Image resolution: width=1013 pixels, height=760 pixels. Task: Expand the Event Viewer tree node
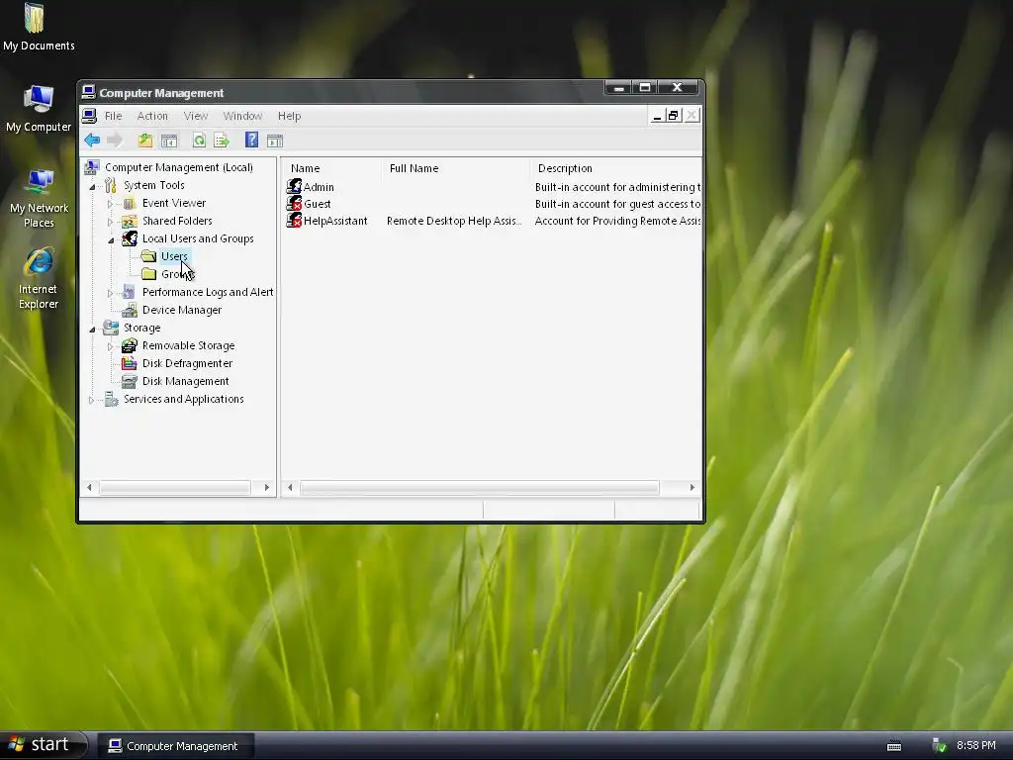[x=110, y=204]
